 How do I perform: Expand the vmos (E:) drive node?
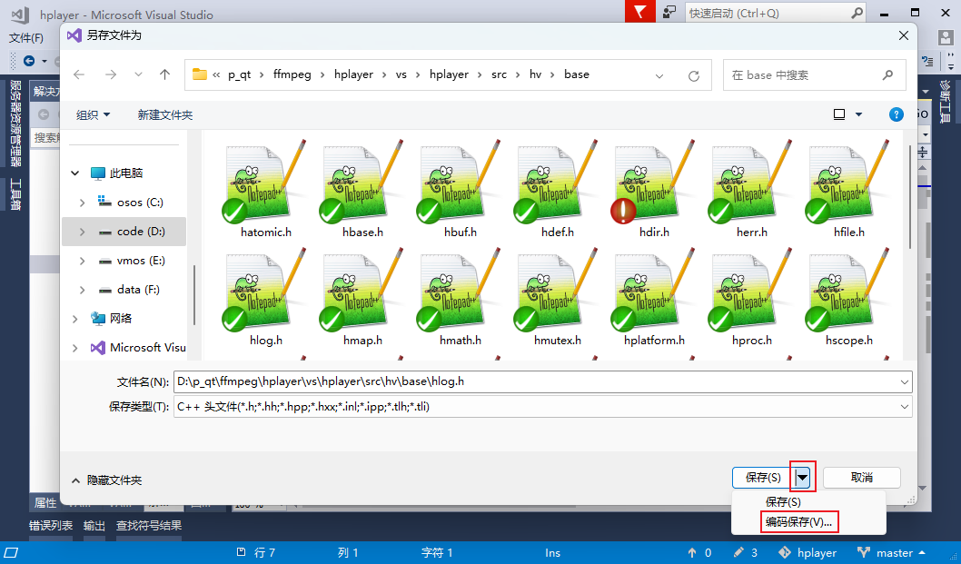tap(82, 261)
